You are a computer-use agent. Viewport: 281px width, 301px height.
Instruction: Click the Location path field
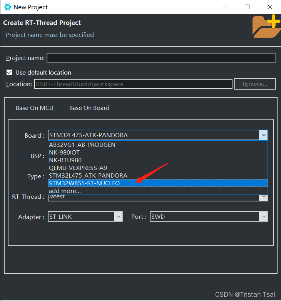pos(133,84)
